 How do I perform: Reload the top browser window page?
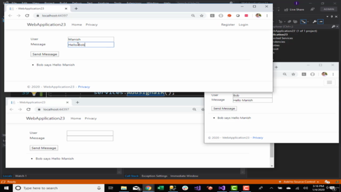tap(27, 15)
